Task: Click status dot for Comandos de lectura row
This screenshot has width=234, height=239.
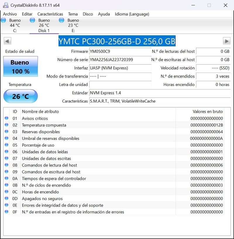Action: coord(6,165)
